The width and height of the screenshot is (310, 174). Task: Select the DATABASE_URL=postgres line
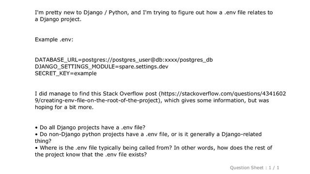124,60
